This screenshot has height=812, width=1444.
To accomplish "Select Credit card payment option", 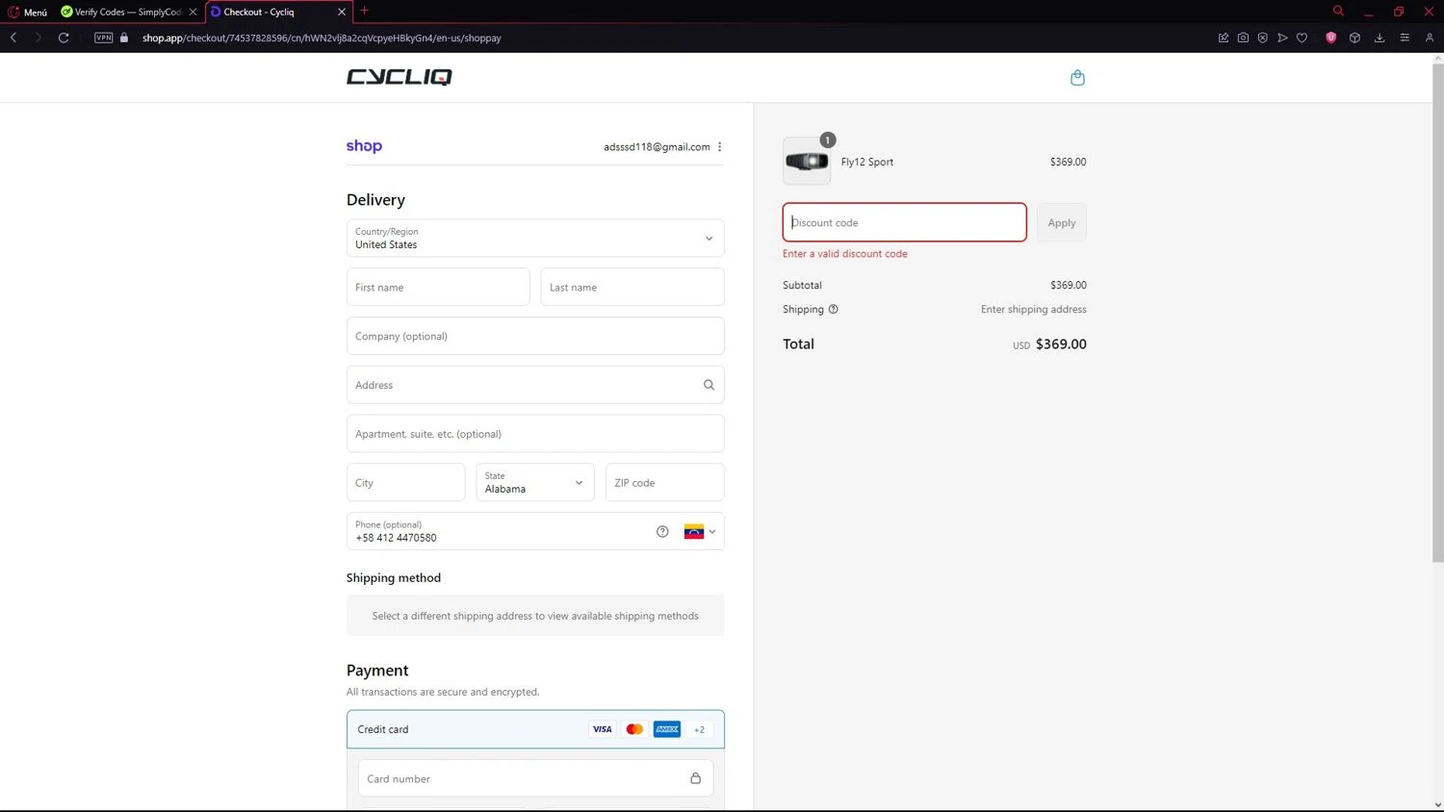I will click(535, 729).
